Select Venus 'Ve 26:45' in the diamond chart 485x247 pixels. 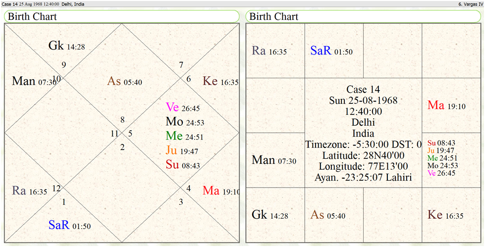pyautogui.click(x=183, y=107)
